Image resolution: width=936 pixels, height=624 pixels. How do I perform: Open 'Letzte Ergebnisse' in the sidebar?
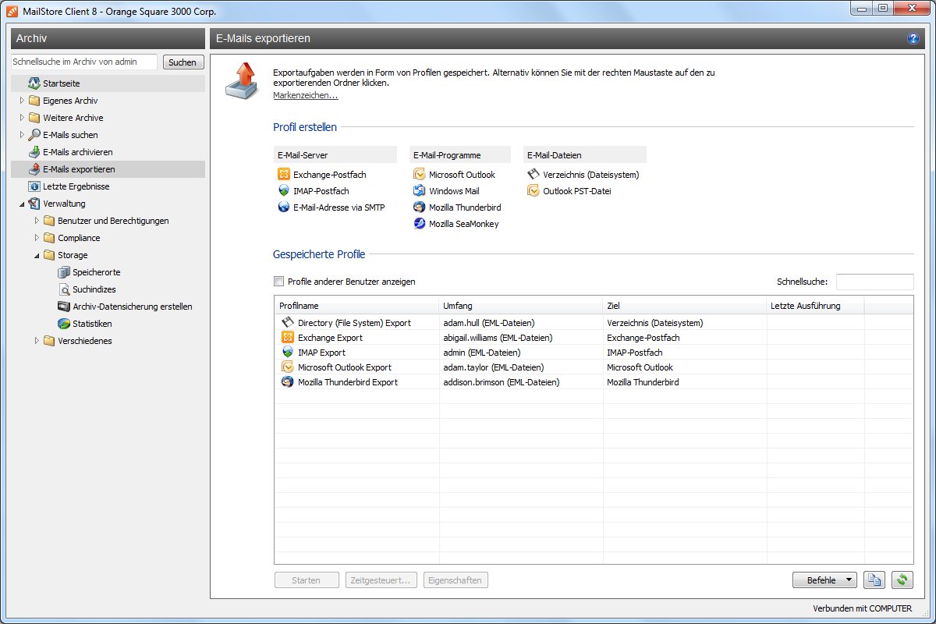click(x=76, y=186)
